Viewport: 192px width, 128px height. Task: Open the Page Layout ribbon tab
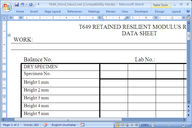coord(53,11)
